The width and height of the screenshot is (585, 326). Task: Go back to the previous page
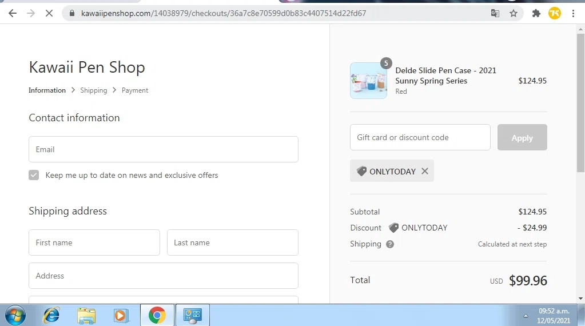[13, 13]
